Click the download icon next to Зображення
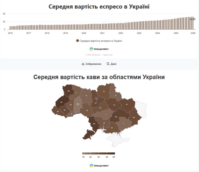 tap(83, 64)
